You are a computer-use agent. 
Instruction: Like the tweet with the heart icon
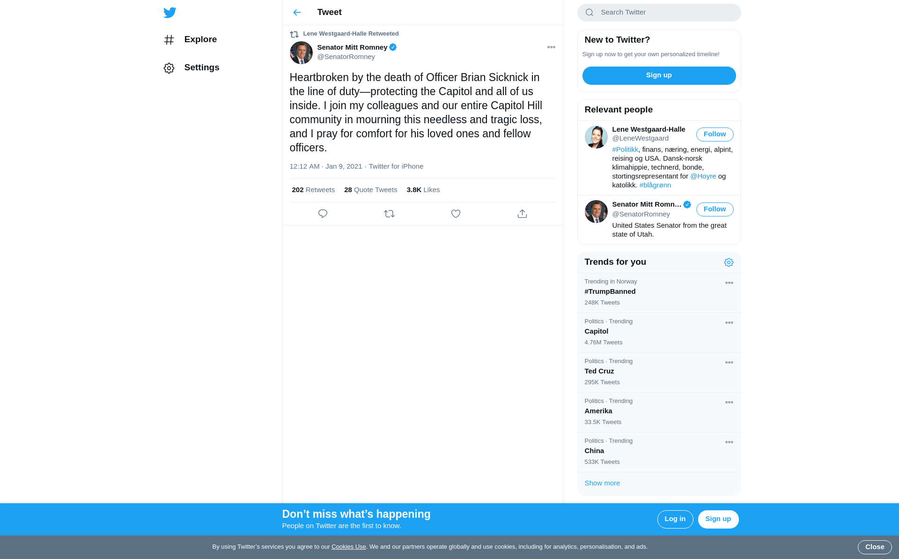point(456,214)
